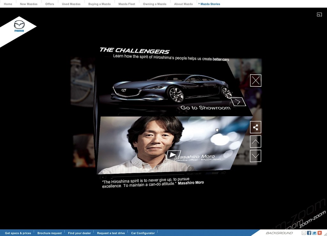Open the Offers menu
Image resolution: width=327 pixels, height=236 pixels.
(49, 4)
